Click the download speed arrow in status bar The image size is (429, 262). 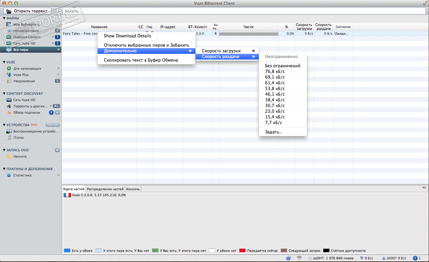[x=362, y=258]
